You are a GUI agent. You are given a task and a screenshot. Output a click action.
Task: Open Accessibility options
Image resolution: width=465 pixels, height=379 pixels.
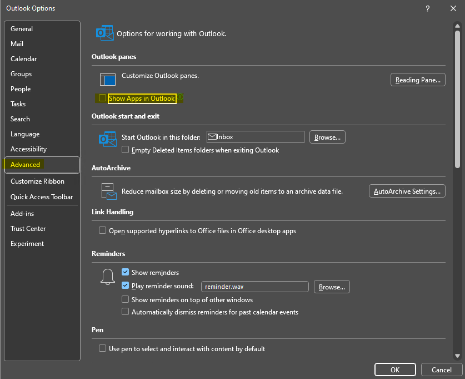click(x=42, y=149)
